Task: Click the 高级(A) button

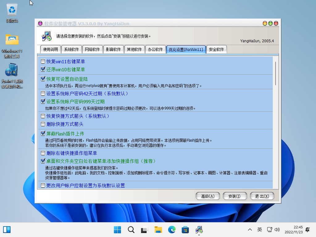Action: (208, 196)
